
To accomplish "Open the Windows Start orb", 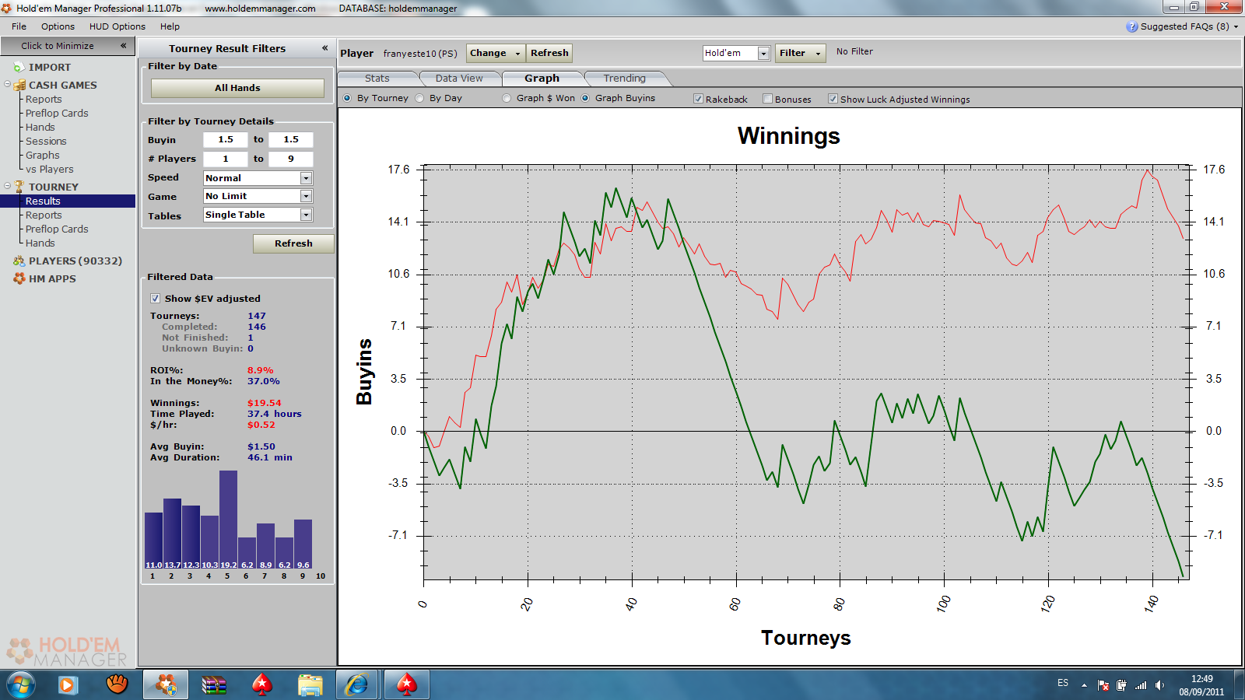I will pos(21,685).
